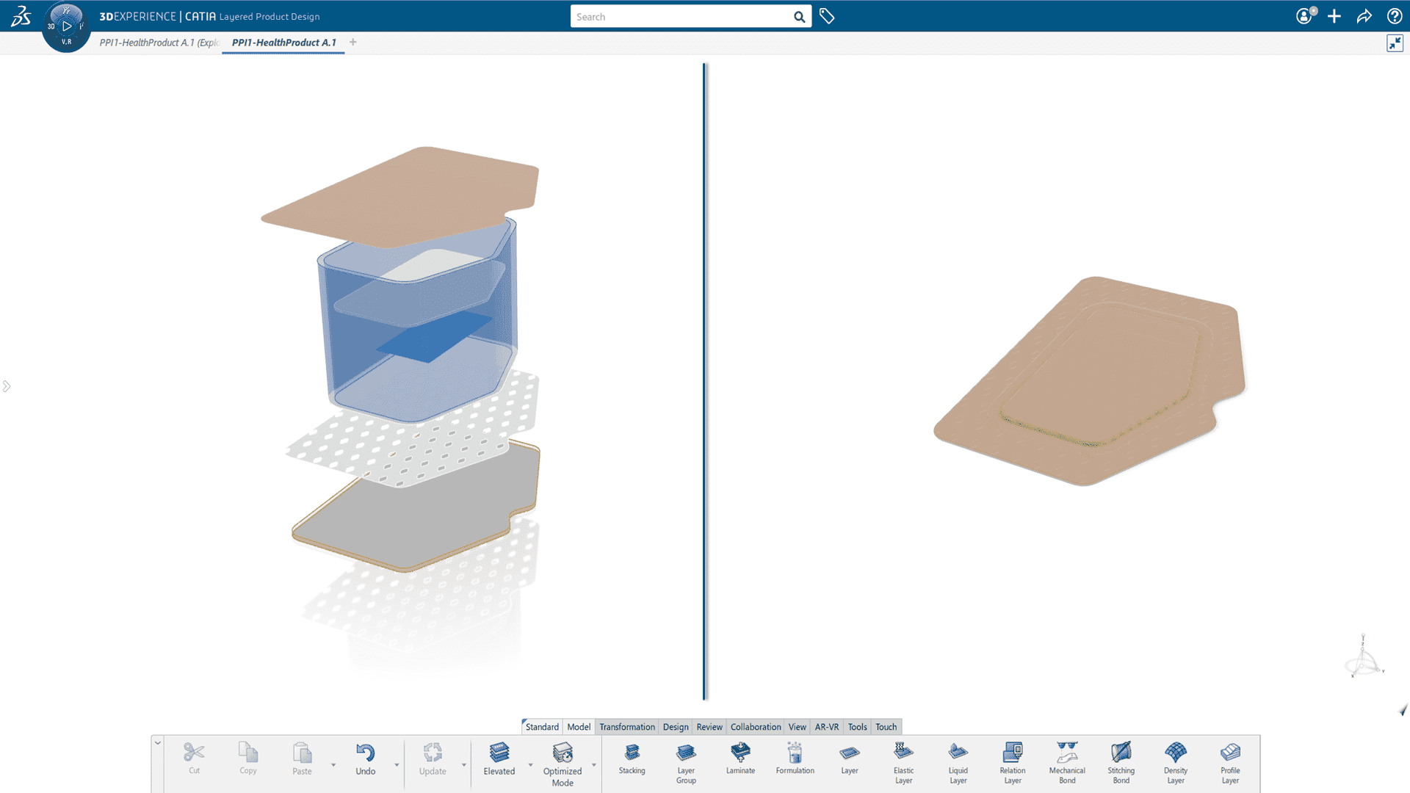Expand the Optimized Mode dropdown arrow
The image size is (1410, 793).
point(594,765)
